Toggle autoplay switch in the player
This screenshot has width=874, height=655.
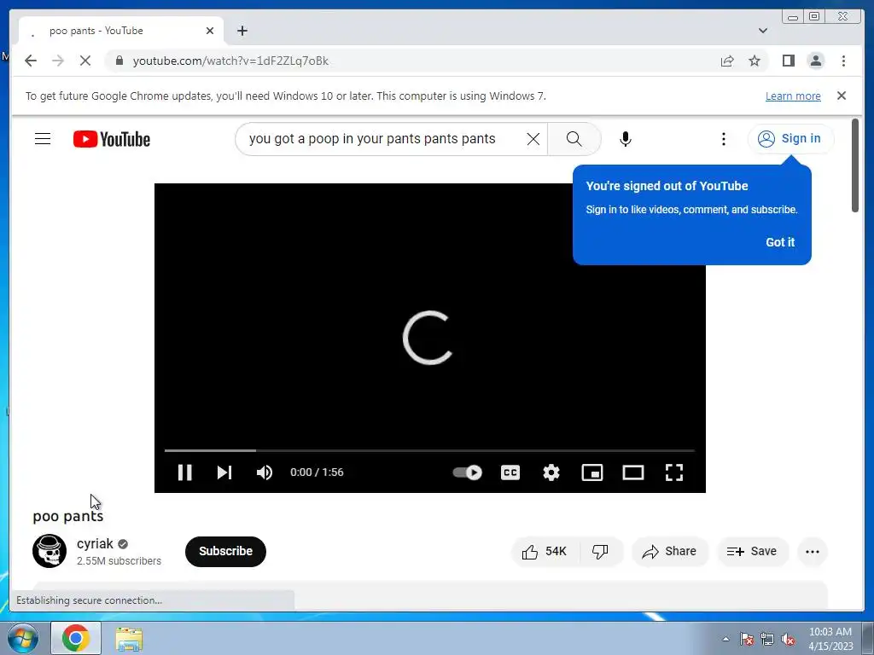click(x=468, y=472)
